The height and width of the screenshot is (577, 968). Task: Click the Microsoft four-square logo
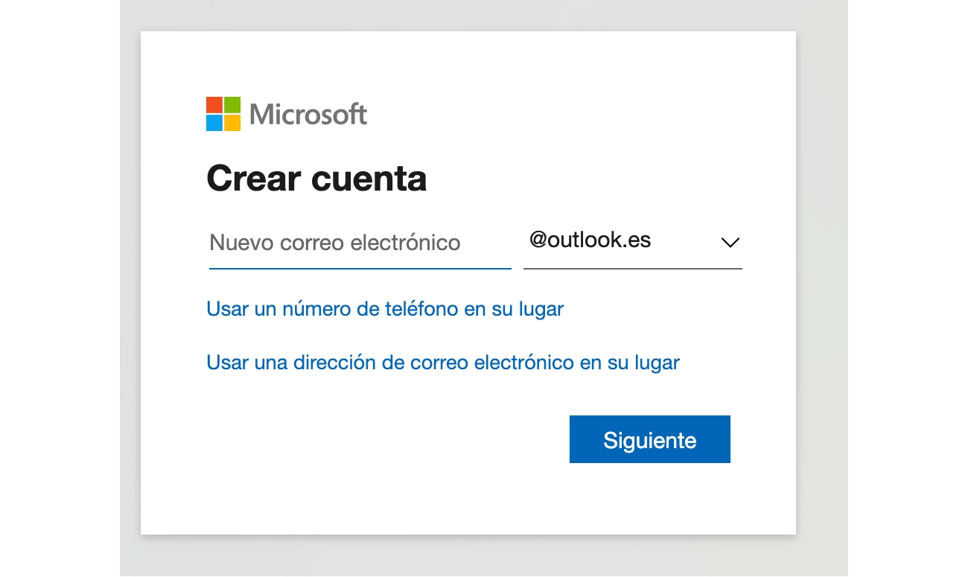[x=223, y=114]
